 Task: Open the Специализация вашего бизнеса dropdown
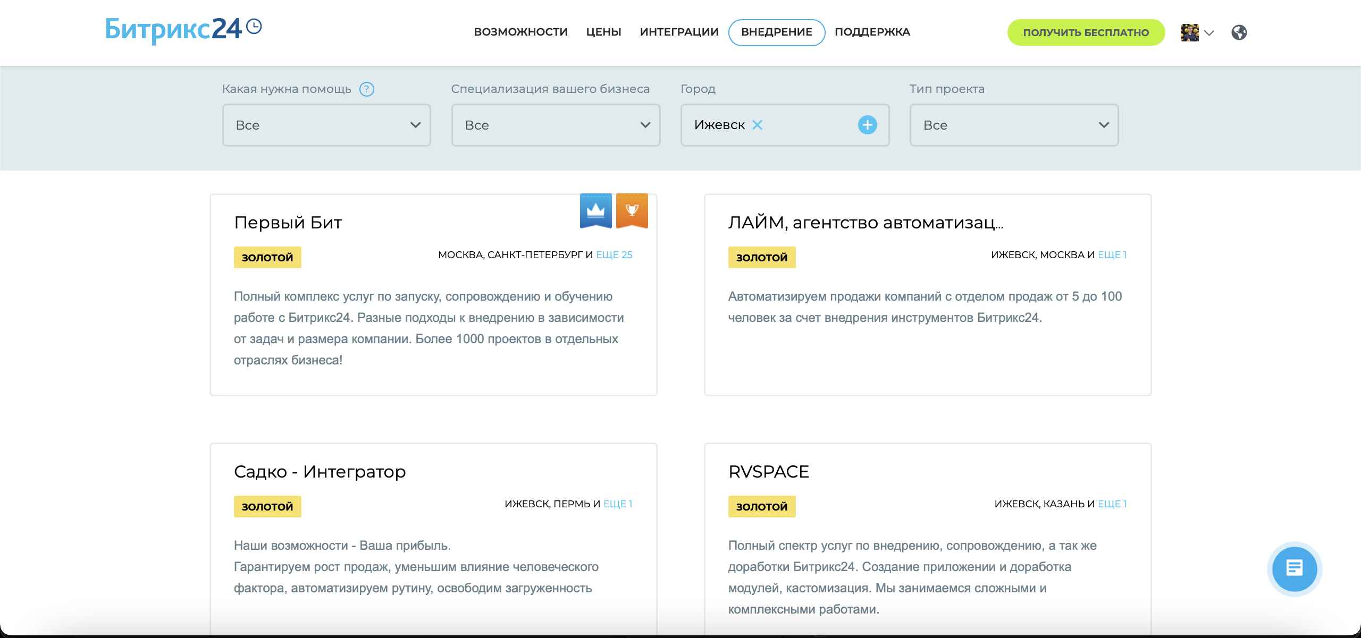click(556, 125)
